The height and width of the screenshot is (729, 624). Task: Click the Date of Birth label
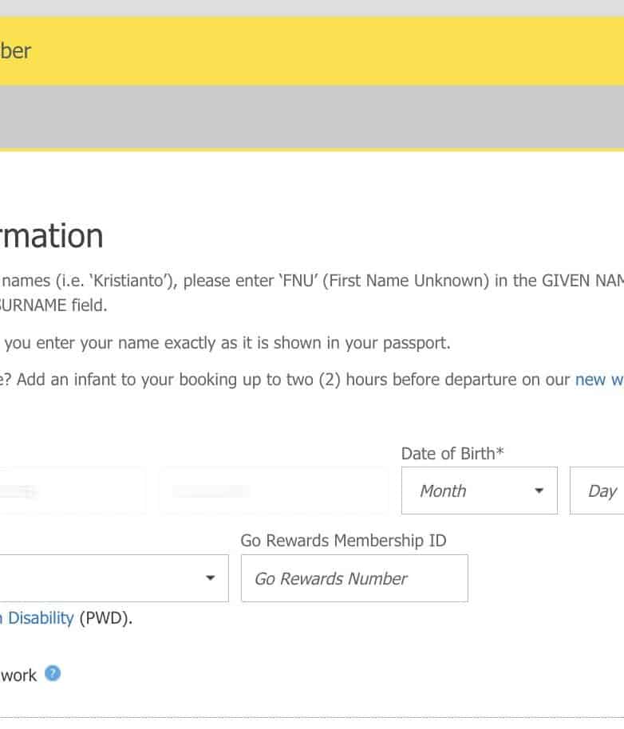click(x=452, y=453)
